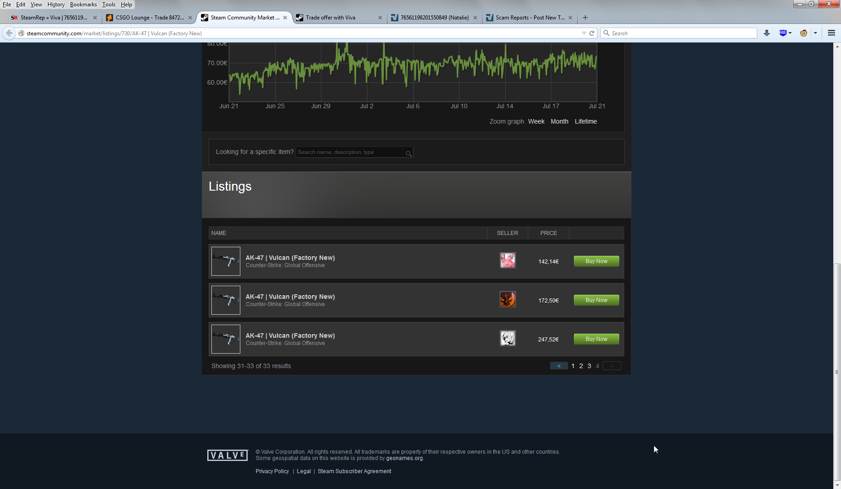Image resolution: width=841 pixels, height=489 pixels.
Task: Go to listings page 2
Action: pyautogui.click(x=581, y=366)
